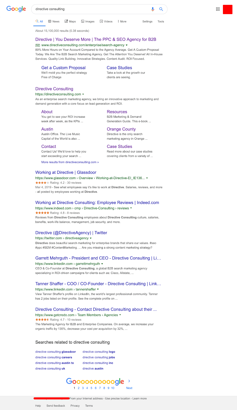Viewport: 237px width, 410px height.
Task: Expand dropdown arrow next to ad URL
Action: [127, 45]
